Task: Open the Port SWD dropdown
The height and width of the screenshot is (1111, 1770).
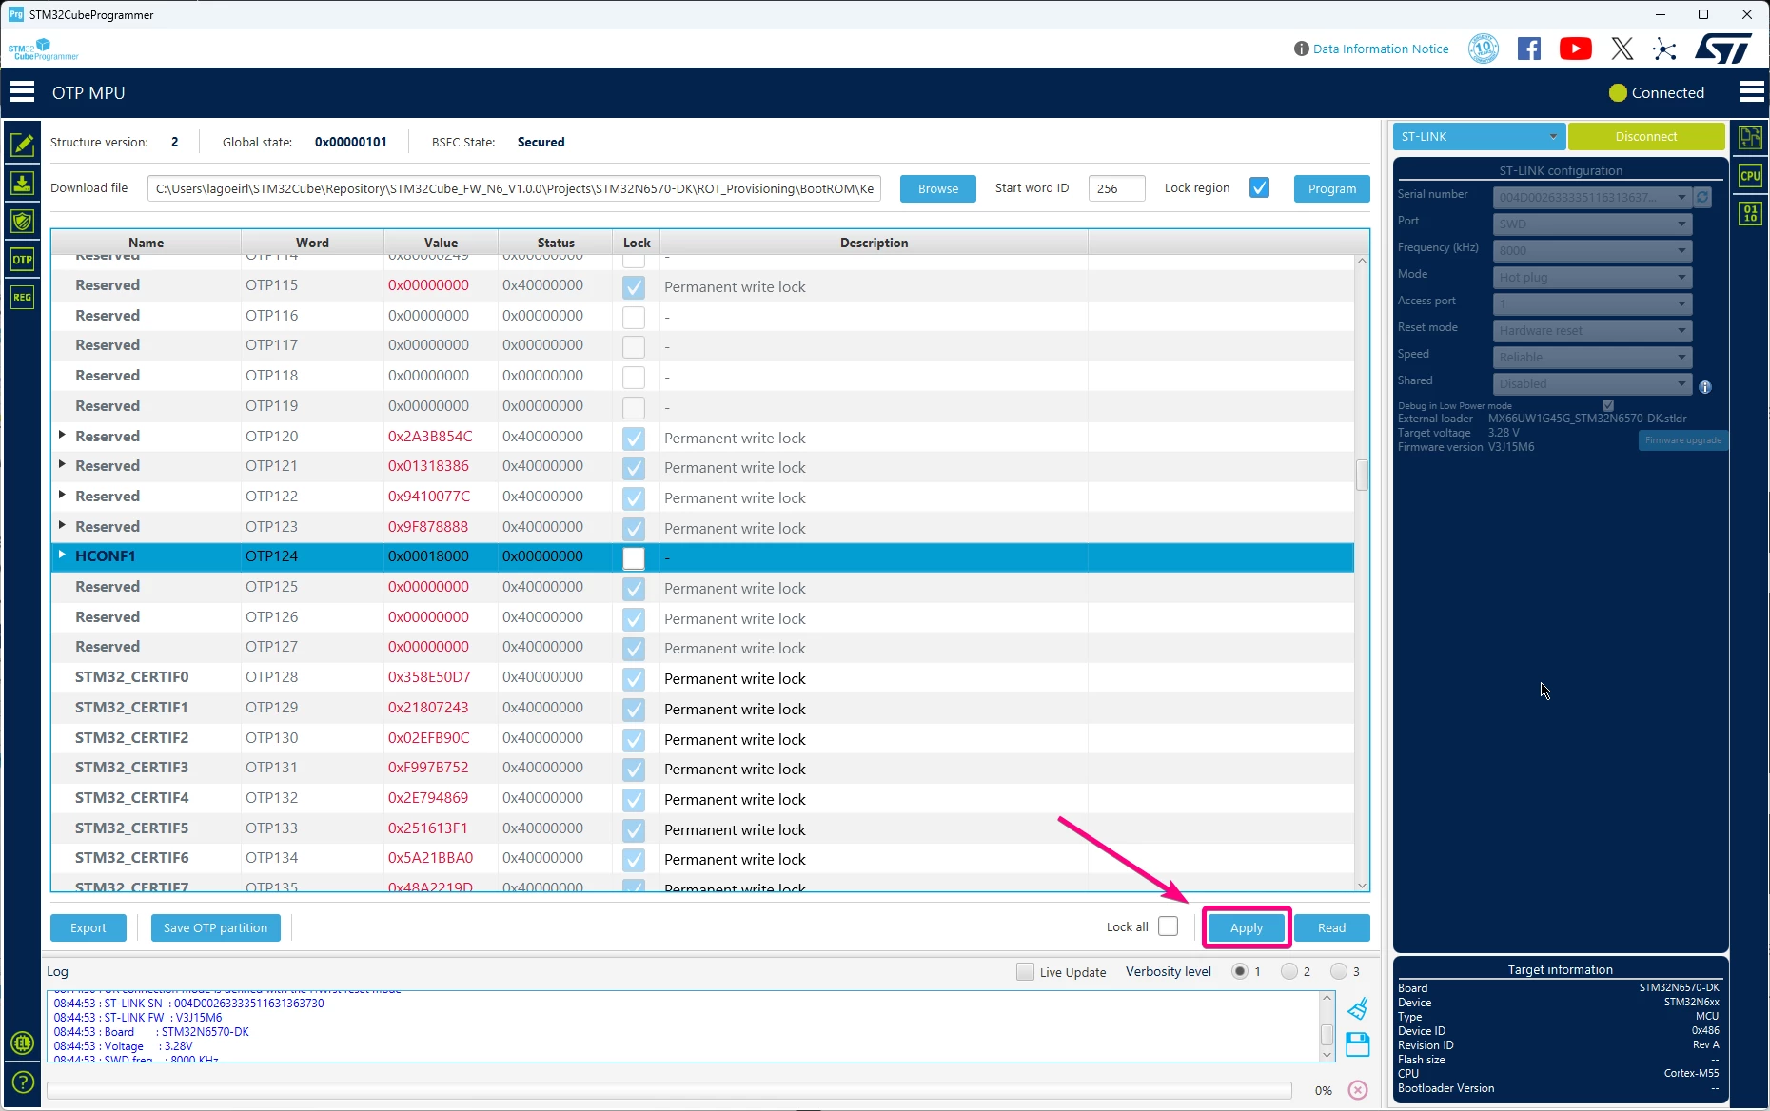Action: click(x=1592, y=224)
